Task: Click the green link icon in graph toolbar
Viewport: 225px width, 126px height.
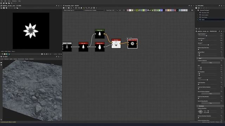Action: point(84,8)
